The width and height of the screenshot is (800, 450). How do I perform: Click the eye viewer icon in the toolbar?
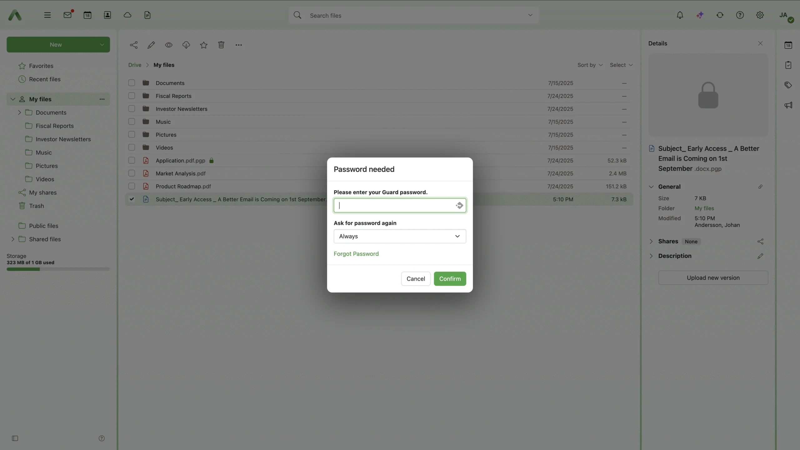[169, 45]
